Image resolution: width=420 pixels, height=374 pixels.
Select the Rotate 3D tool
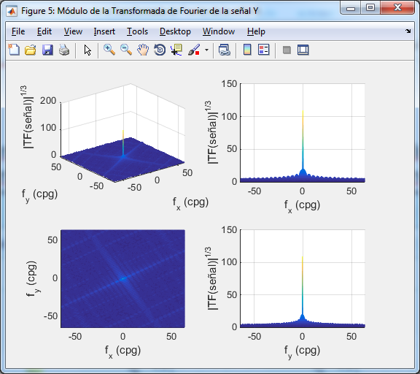tap(160, 50)
